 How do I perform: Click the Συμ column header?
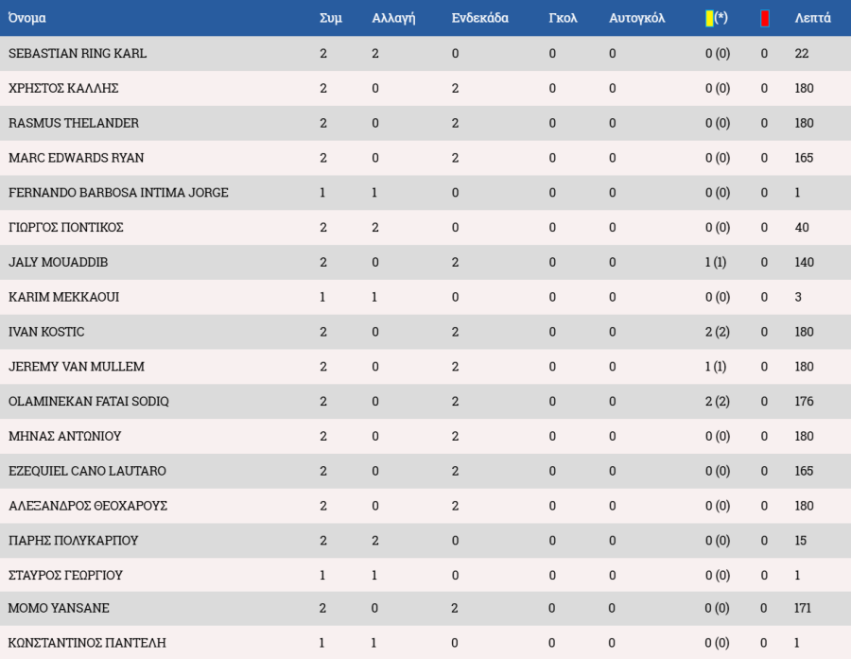331,18
